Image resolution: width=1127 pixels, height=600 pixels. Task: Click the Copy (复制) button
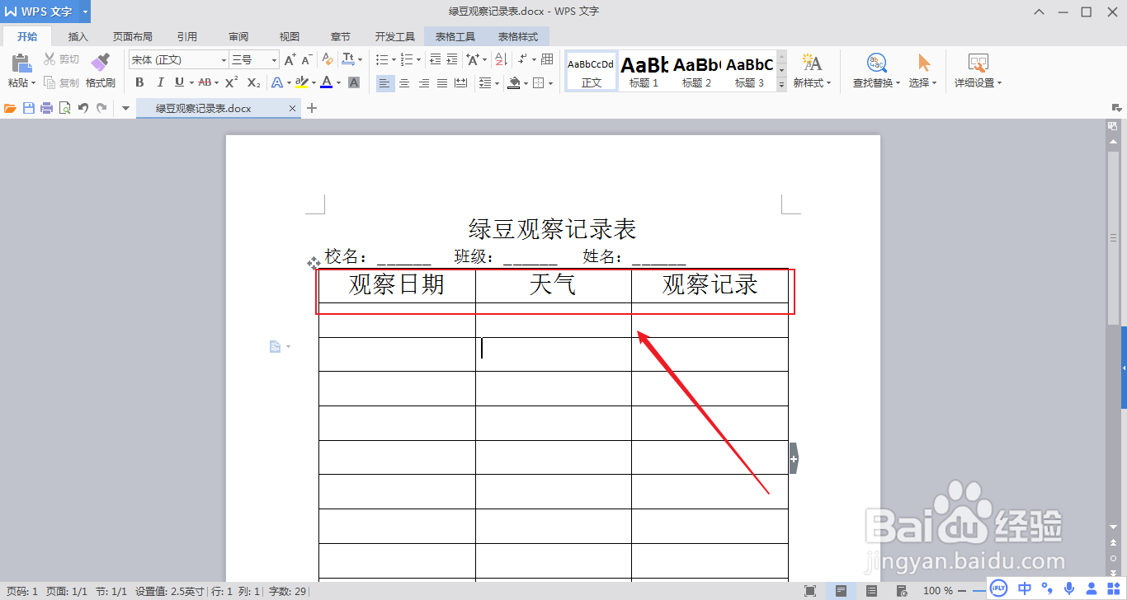[x=62, y=82]
